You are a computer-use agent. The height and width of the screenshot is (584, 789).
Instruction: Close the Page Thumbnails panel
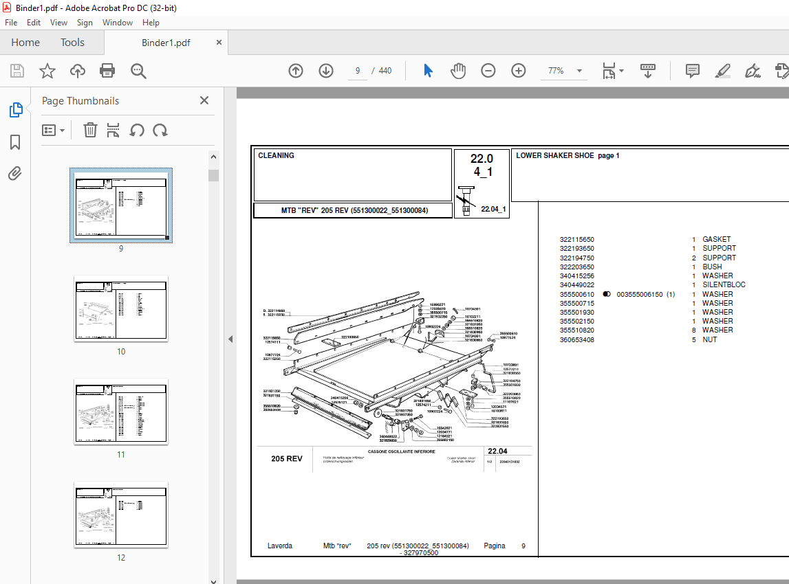coord(204,100)
